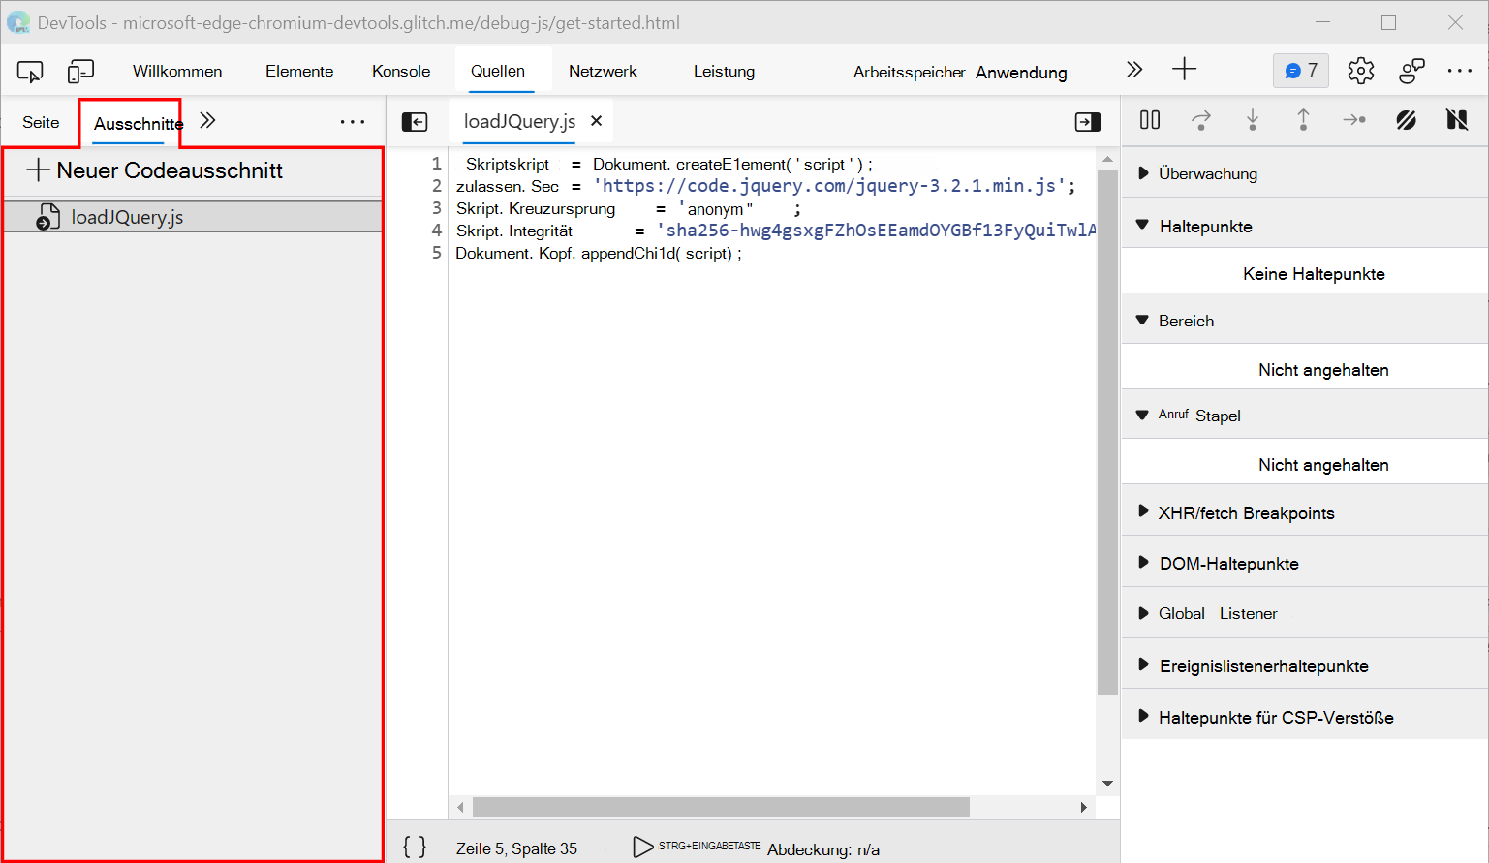Click the Abdeckung: n/a status text
Viewport: 1489px width, 863px height.
coord(823,849)
